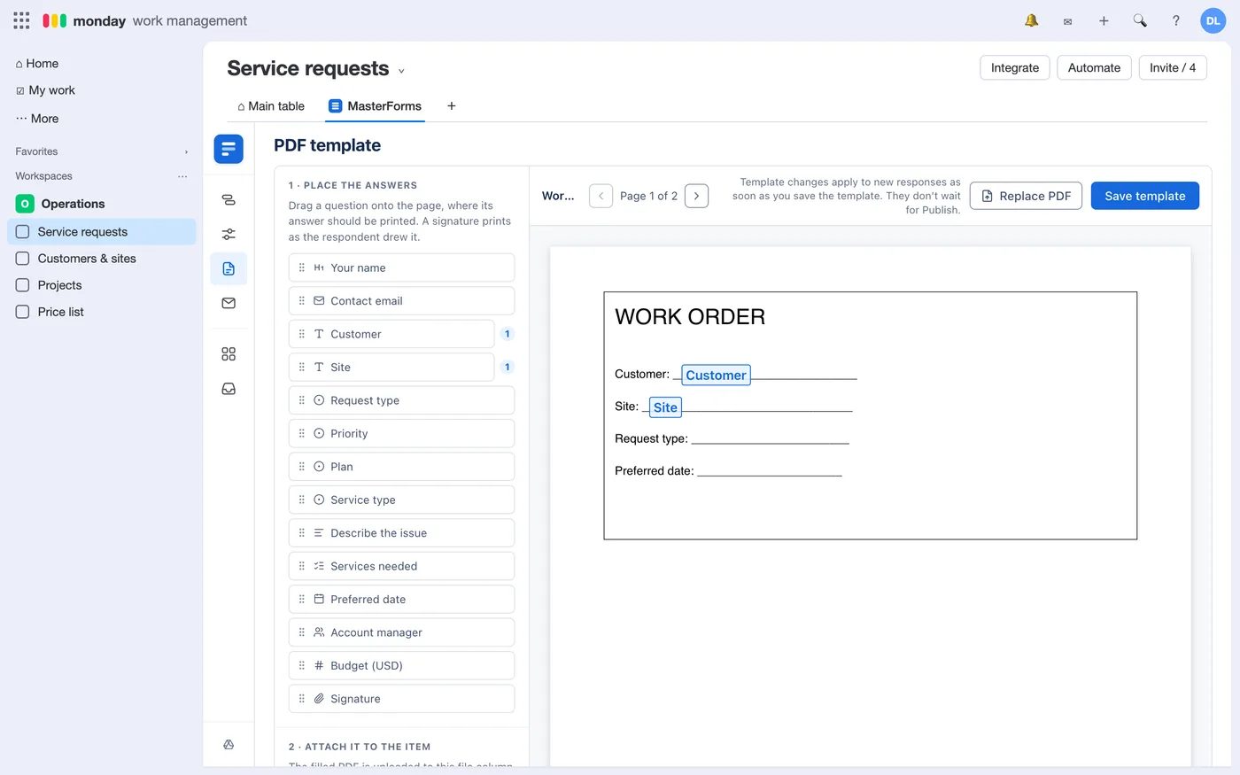This screenshot has height=775, width=1240.
Task: Click the Integrate button
Action: coord(1015,67)
